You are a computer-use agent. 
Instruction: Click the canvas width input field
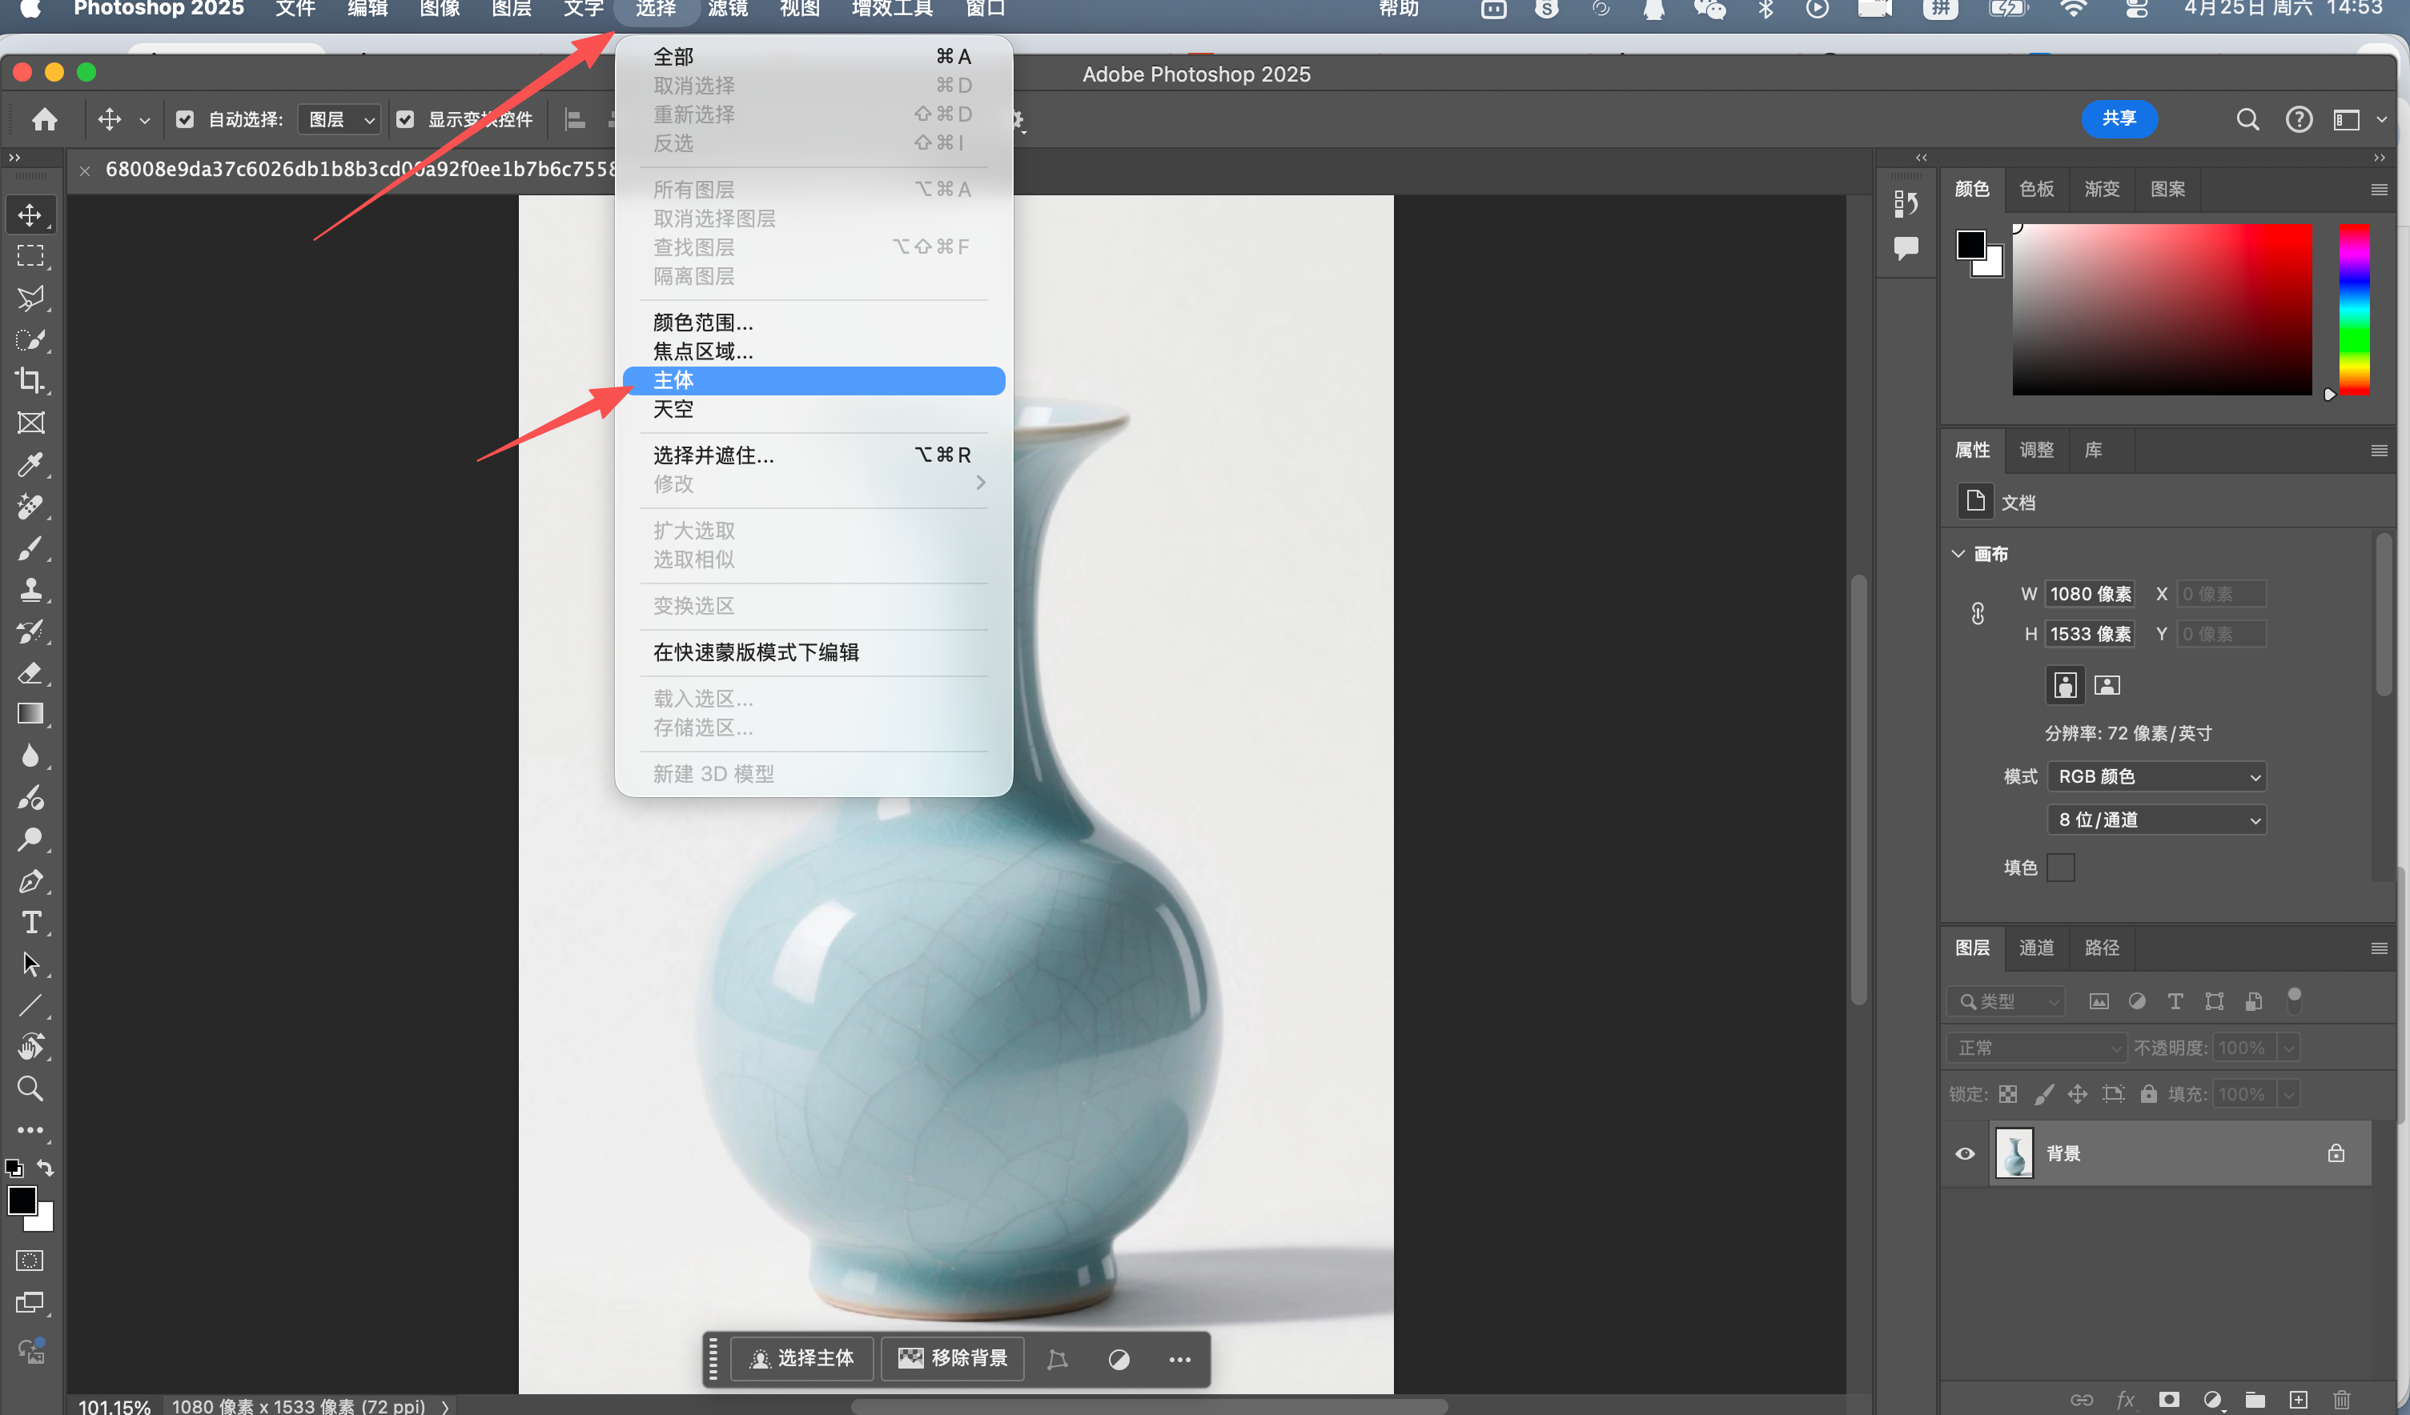2090,594
